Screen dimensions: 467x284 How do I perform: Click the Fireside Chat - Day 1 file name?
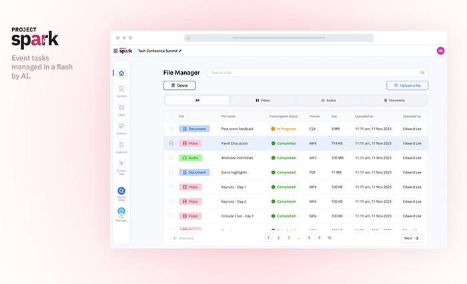point(238,216)
